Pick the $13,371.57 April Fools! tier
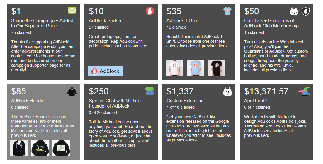This screenshot has width=323, height=164. coord(276,122)
